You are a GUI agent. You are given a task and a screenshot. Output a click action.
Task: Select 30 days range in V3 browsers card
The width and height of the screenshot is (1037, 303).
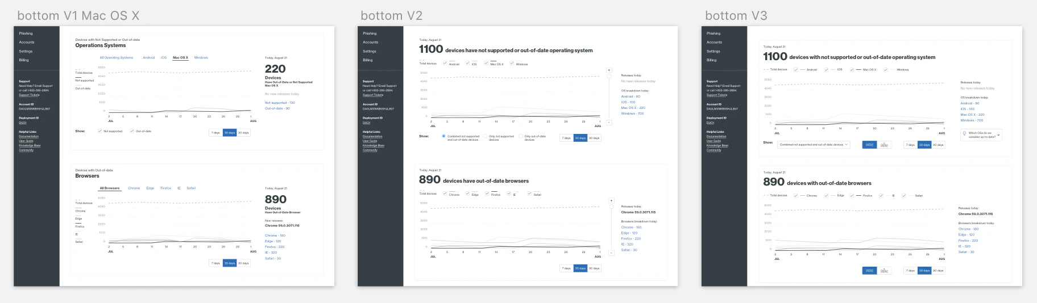(x=924, y=271)
